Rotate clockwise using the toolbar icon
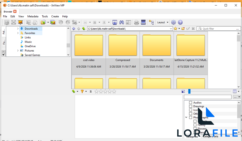 coord(68,22)
